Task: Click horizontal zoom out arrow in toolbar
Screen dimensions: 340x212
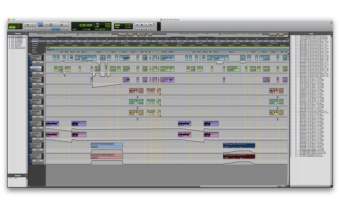Action: coord(25,25)
